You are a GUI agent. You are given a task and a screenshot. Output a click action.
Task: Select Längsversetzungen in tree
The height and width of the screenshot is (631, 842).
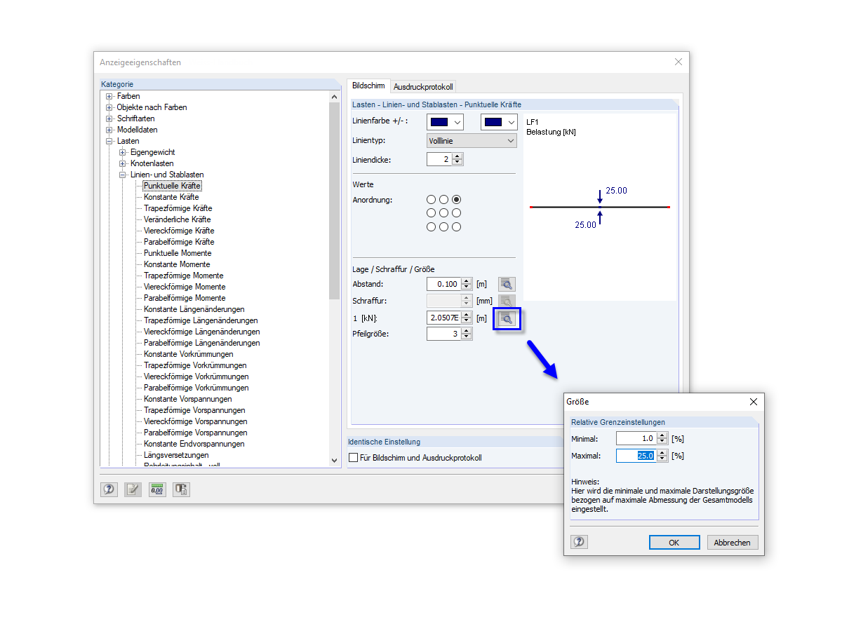coord(176,455)
